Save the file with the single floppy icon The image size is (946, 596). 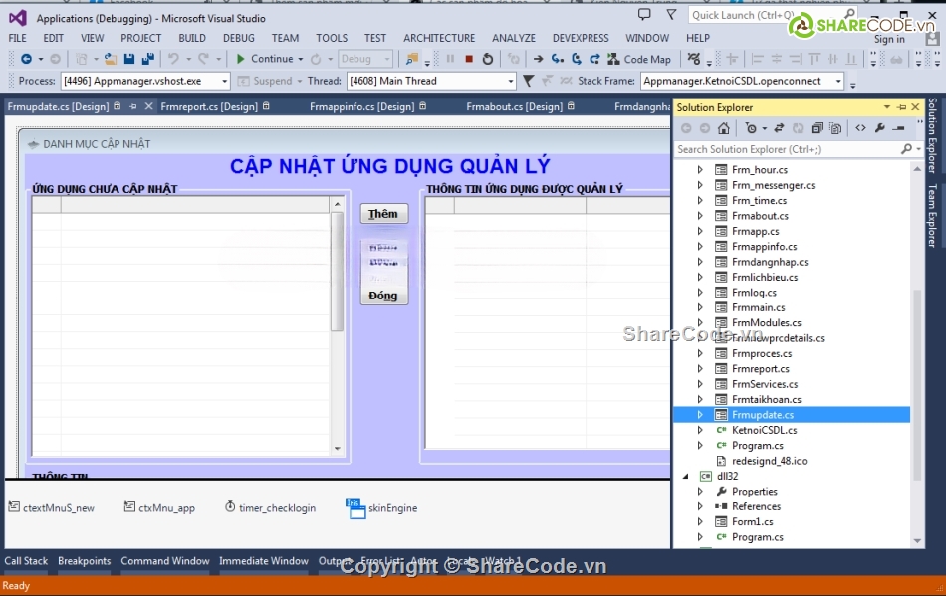[x=129, y=59]
